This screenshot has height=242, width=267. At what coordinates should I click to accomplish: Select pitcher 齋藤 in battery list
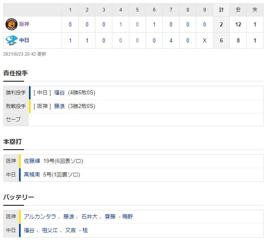(110, 216)
